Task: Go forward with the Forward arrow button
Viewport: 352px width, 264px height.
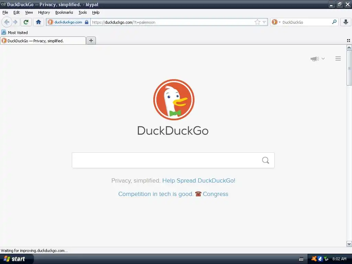Action: click(x=15, y=22)
